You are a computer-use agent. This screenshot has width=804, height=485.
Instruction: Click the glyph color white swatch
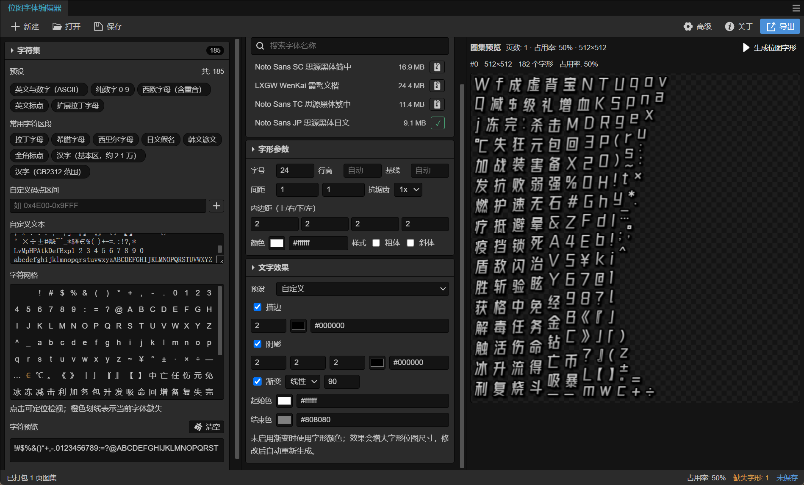277,243
